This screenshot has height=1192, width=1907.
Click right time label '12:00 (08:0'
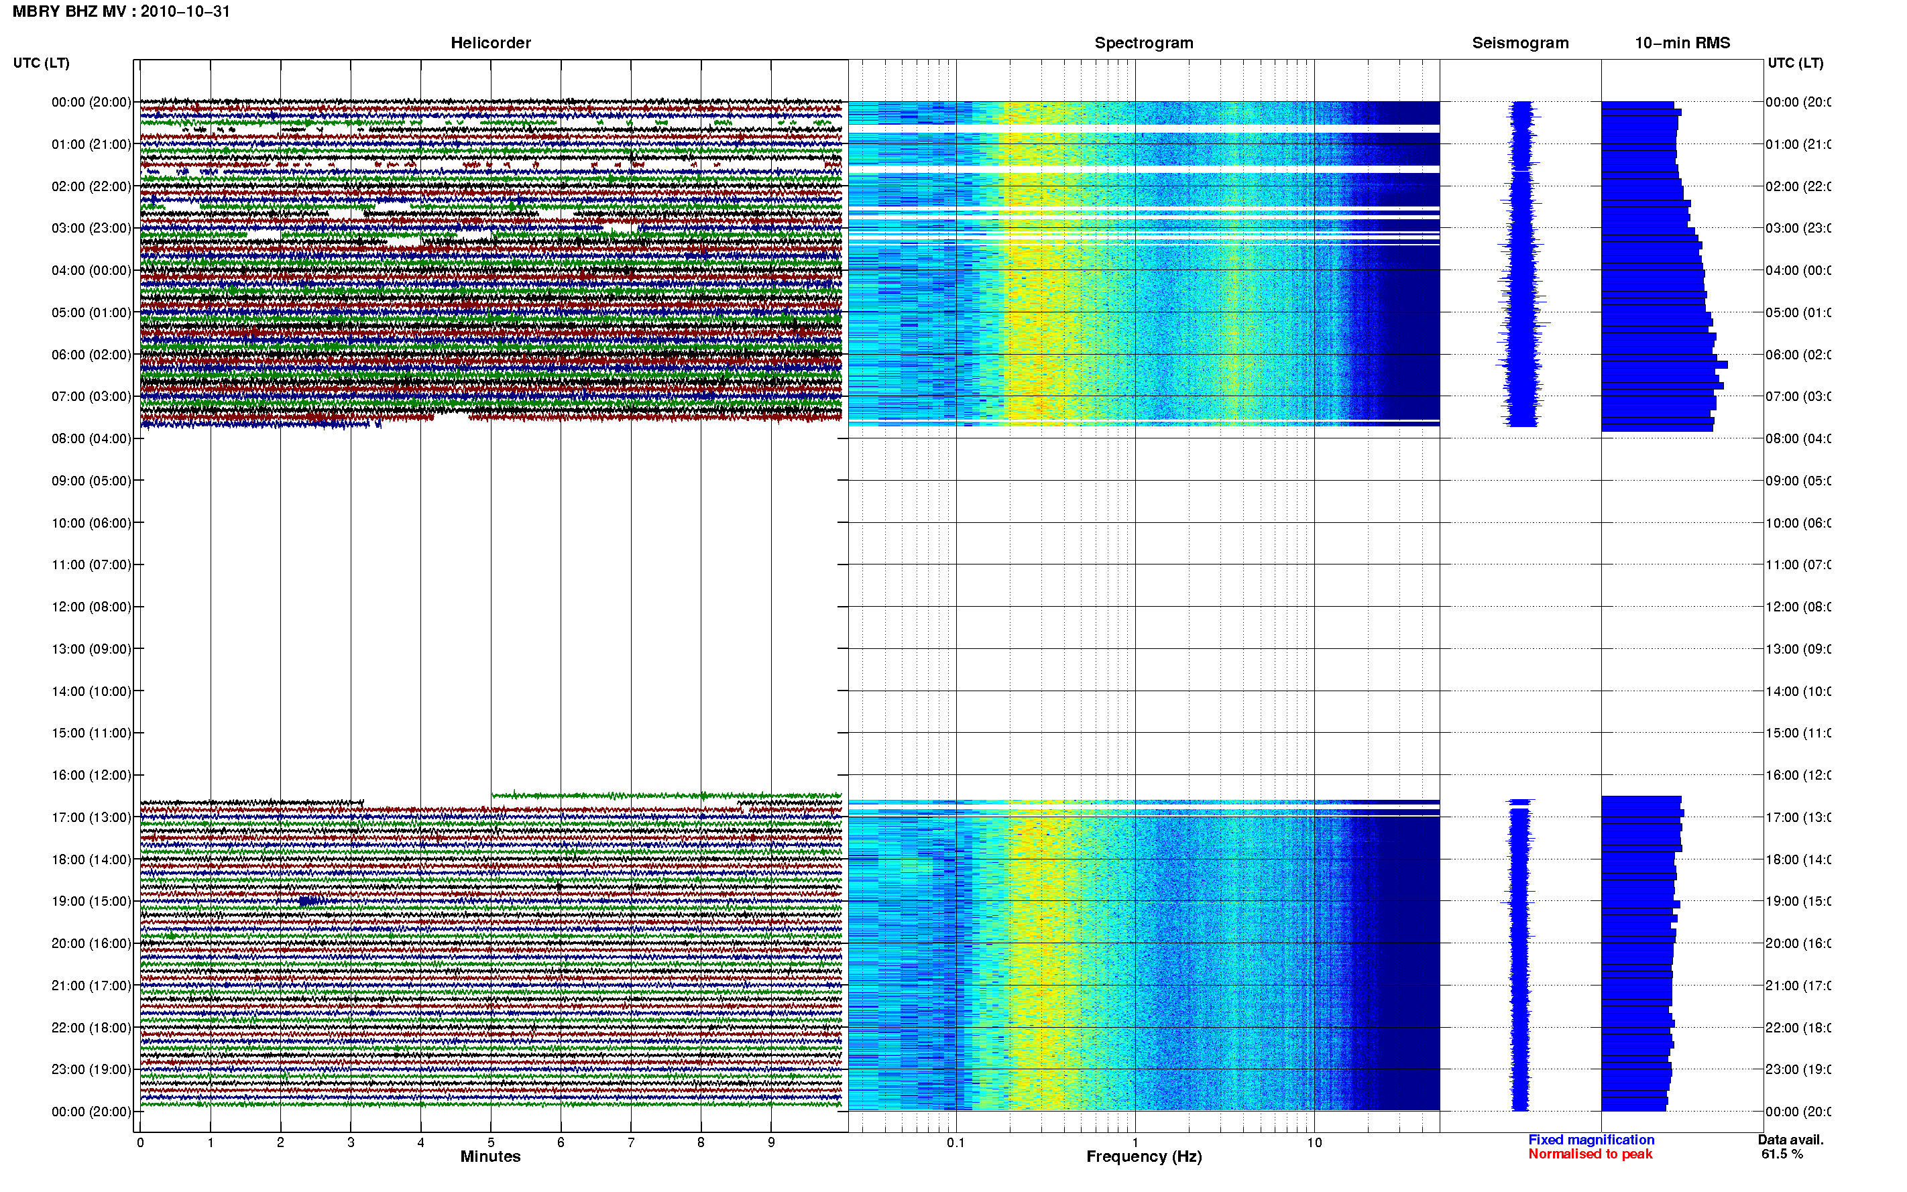point(1798,607)
